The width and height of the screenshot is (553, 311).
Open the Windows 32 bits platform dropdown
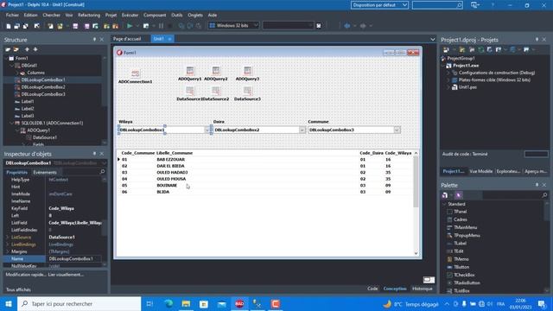click(256, 25)
